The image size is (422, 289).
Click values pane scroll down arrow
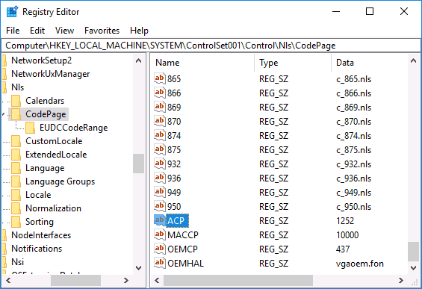point(414,268)
